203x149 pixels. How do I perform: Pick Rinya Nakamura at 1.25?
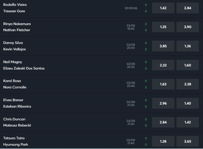click(163, 27)
